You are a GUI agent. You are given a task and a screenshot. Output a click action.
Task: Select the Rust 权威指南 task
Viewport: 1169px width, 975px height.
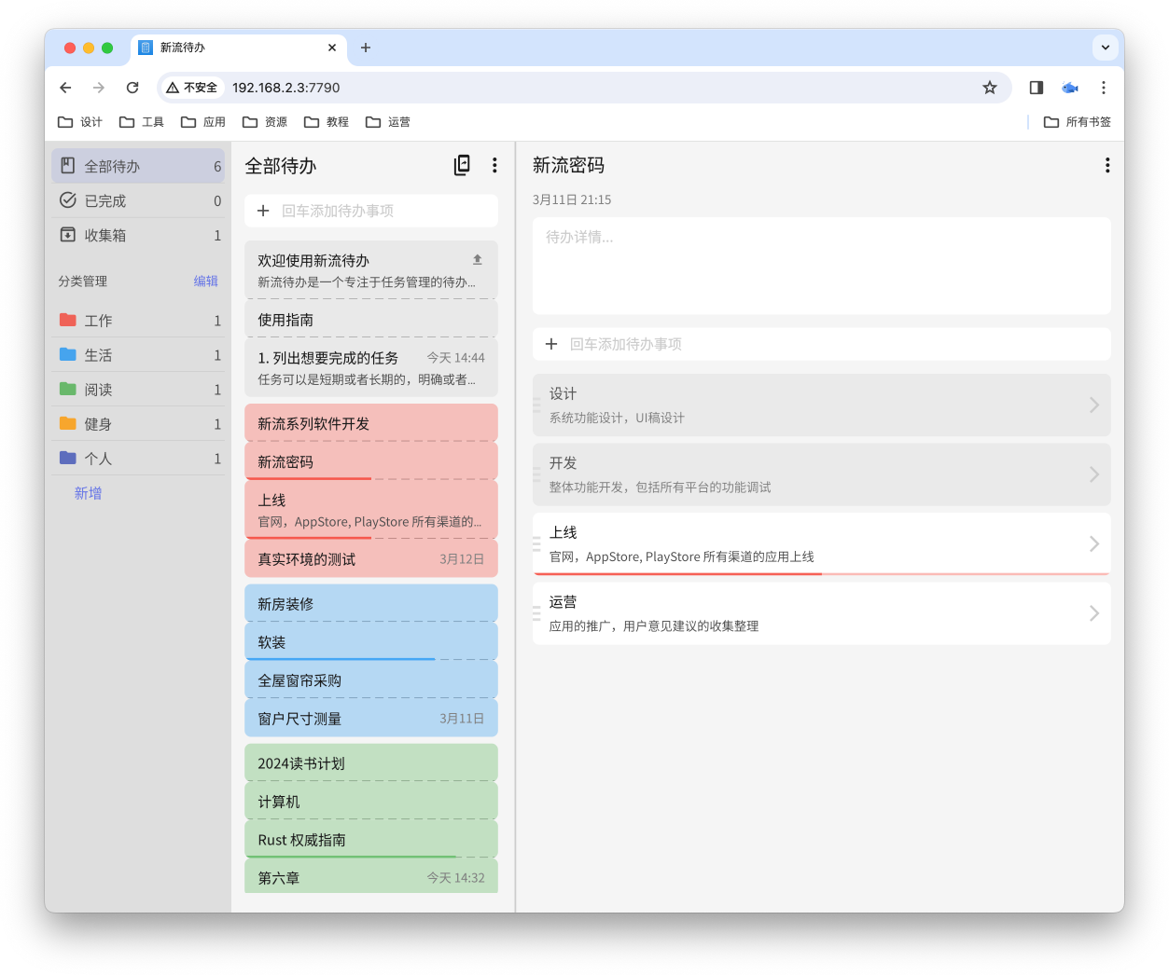pos(371,840)
